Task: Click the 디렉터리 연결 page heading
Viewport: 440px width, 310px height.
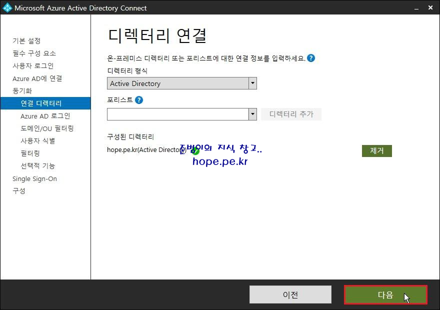Action: (x=157, y=35)
